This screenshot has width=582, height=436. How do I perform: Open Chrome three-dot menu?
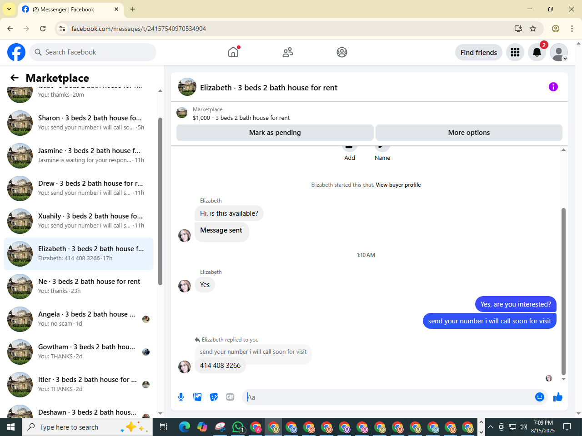click(572, 29)
